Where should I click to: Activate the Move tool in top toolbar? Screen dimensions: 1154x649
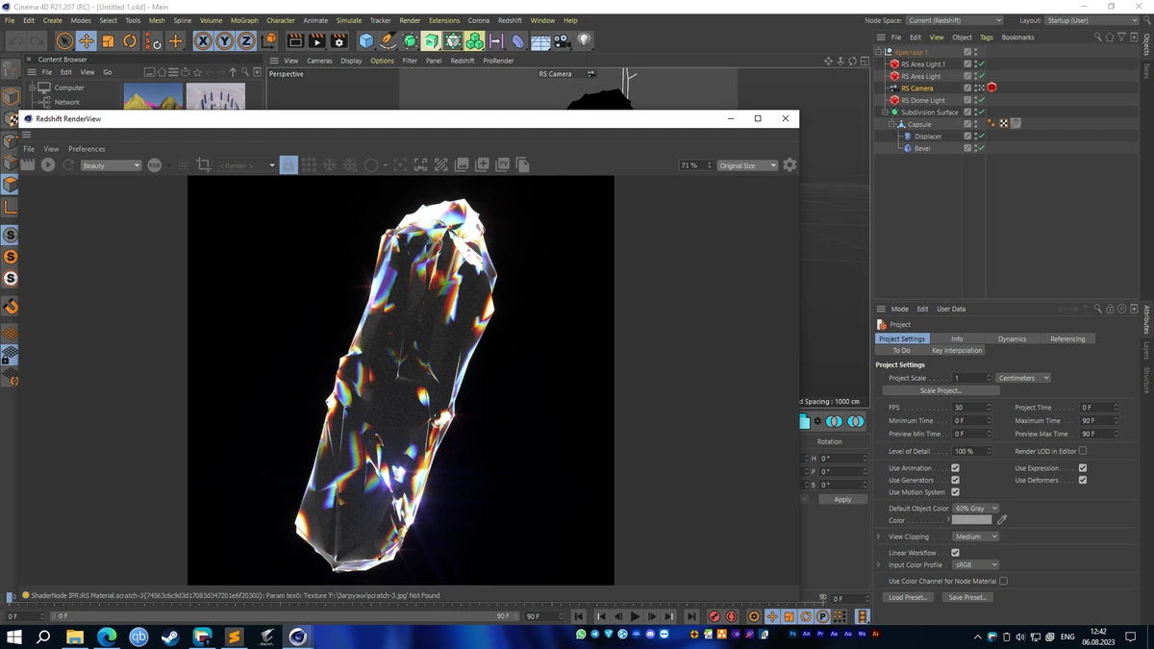coord(87,41)
